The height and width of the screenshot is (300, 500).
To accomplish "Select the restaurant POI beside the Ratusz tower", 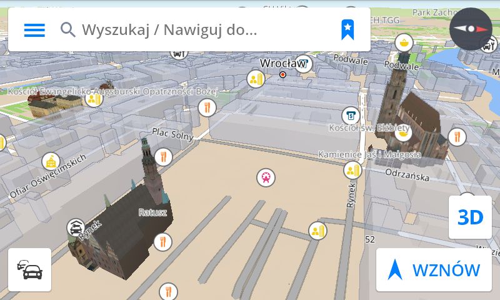I will (x=164, y=157).
